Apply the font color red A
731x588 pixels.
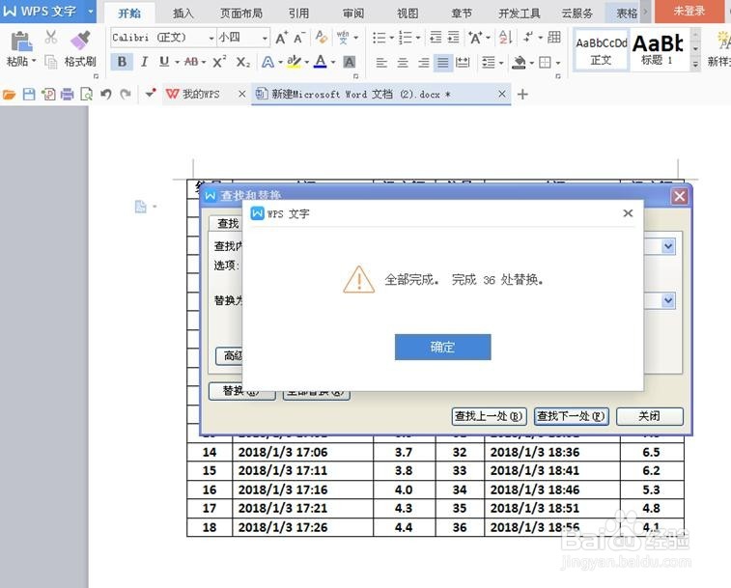(x=321, y=62)
